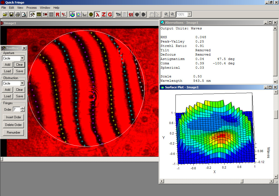Expand the 100% zoom level dropdown
The height and width of the screenshot is (196, 279).
tap(190, 14)
